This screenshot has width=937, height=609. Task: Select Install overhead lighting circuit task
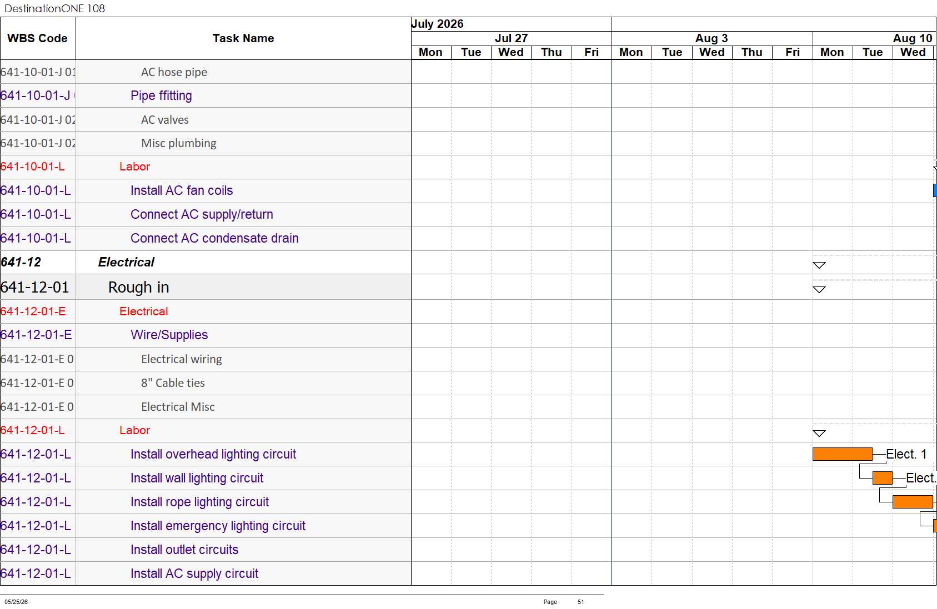pos(213,454)
